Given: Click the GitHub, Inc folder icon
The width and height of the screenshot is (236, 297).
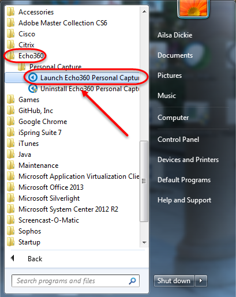Looking at the screenshot, I should click(x=10, y=111).
